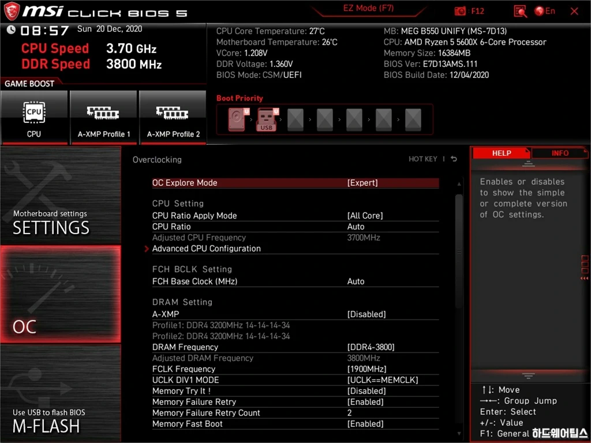This screenshot has height=443, width=591.
Task: Click the last boot priority slot
Action: tap(413, 119)
